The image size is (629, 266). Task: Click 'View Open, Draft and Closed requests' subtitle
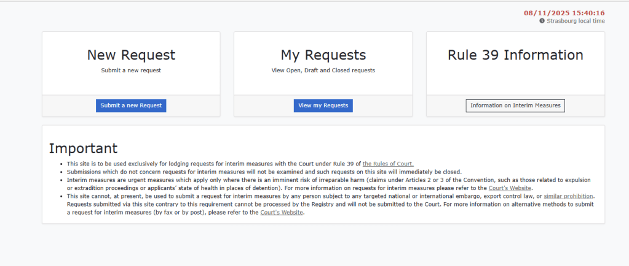[323, 70]
